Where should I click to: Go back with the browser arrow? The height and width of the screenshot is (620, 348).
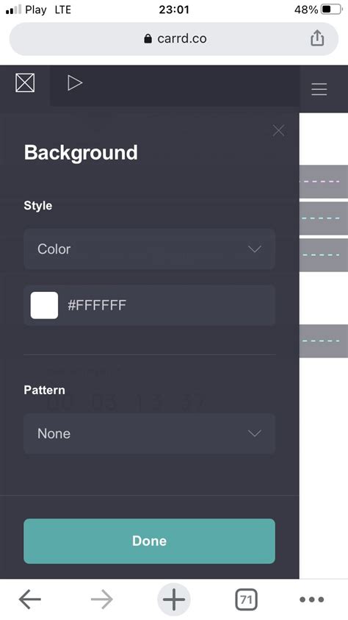pos(30,600)
